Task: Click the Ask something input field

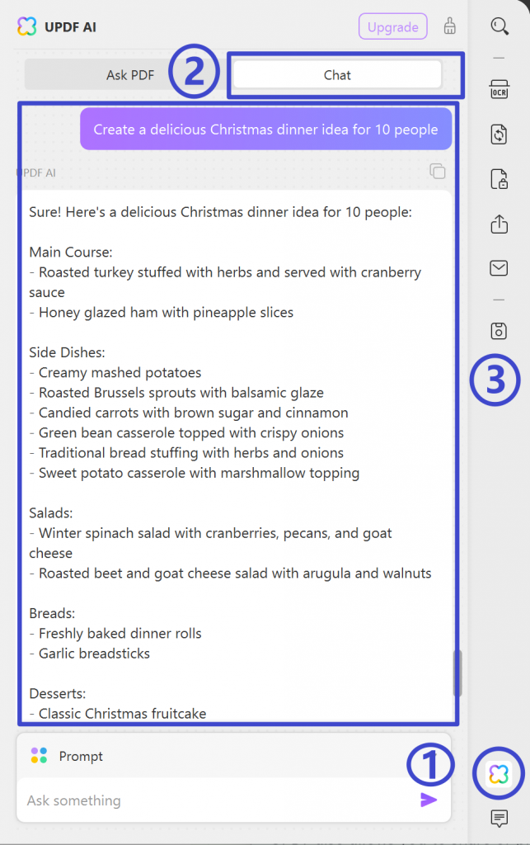Action: pos(214,800)
